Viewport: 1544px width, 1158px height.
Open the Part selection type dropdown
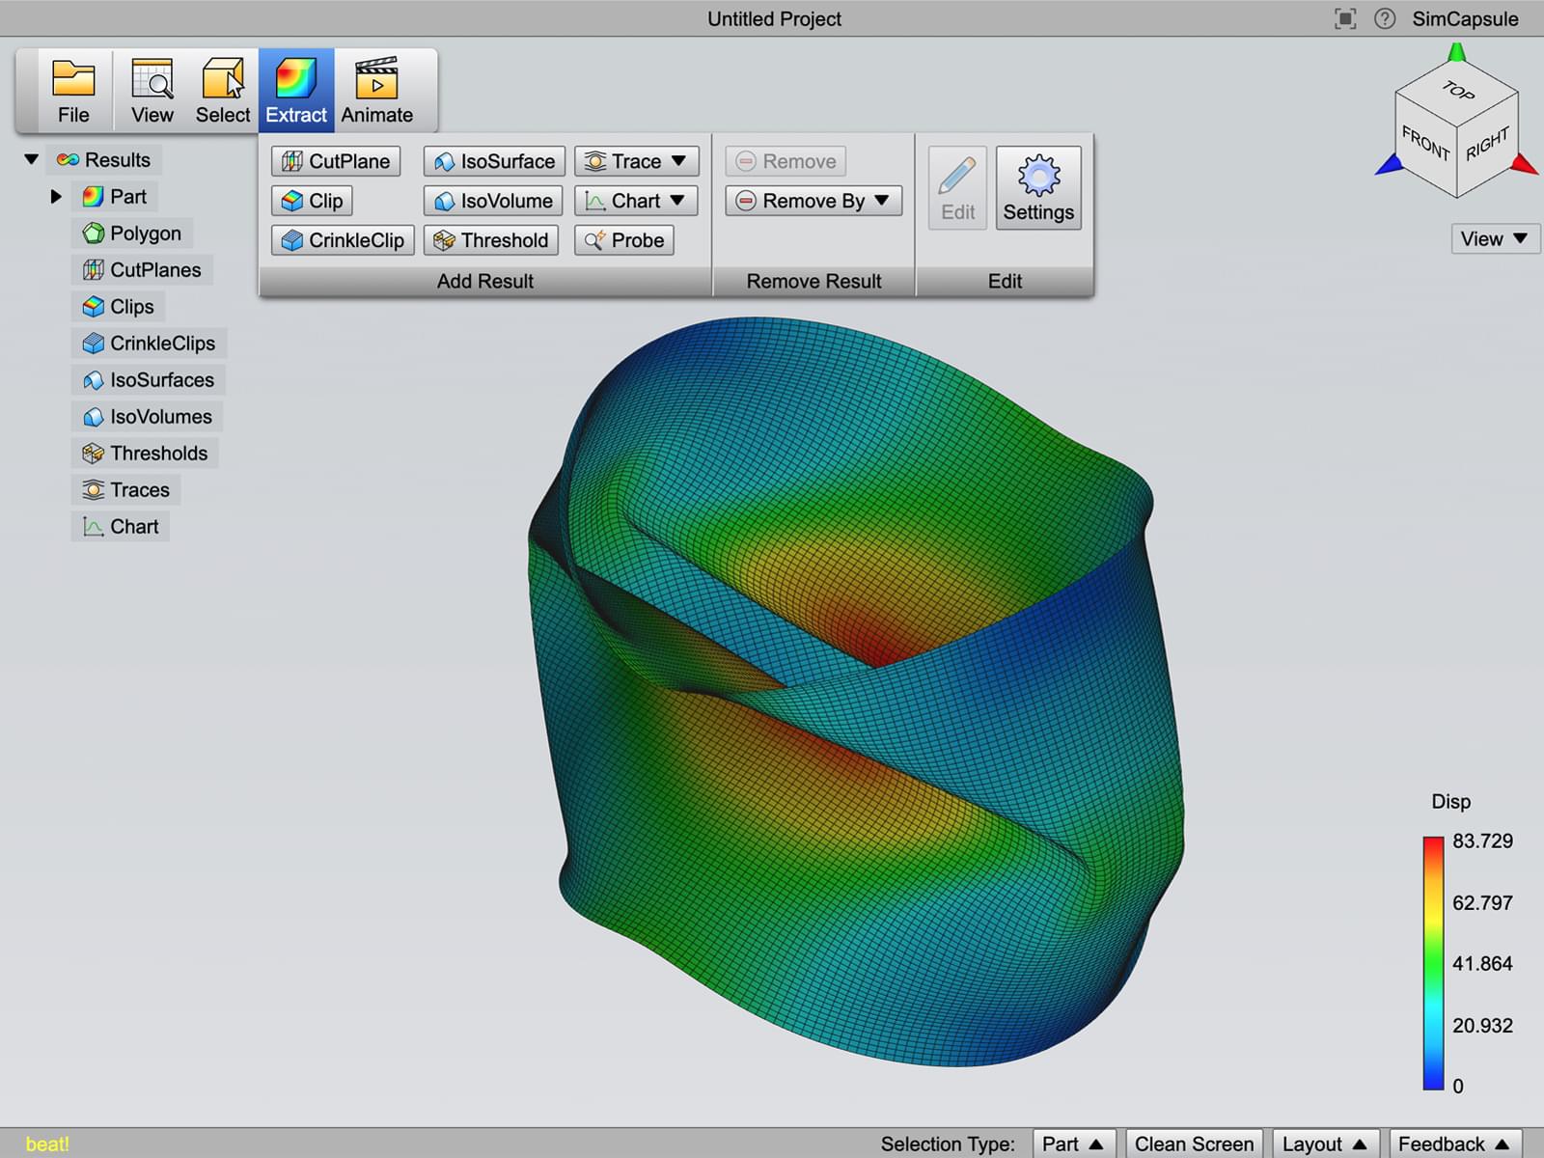(x=1073, y=1144)
